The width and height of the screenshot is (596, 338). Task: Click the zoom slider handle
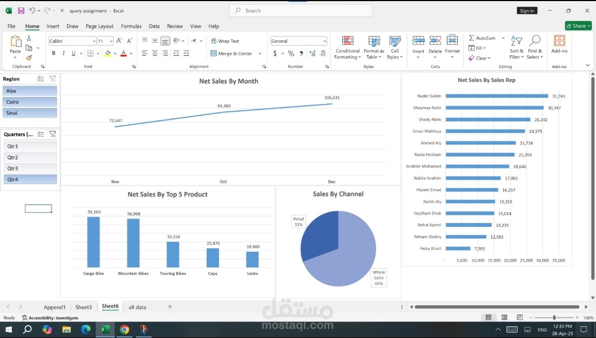pos(554,318)
